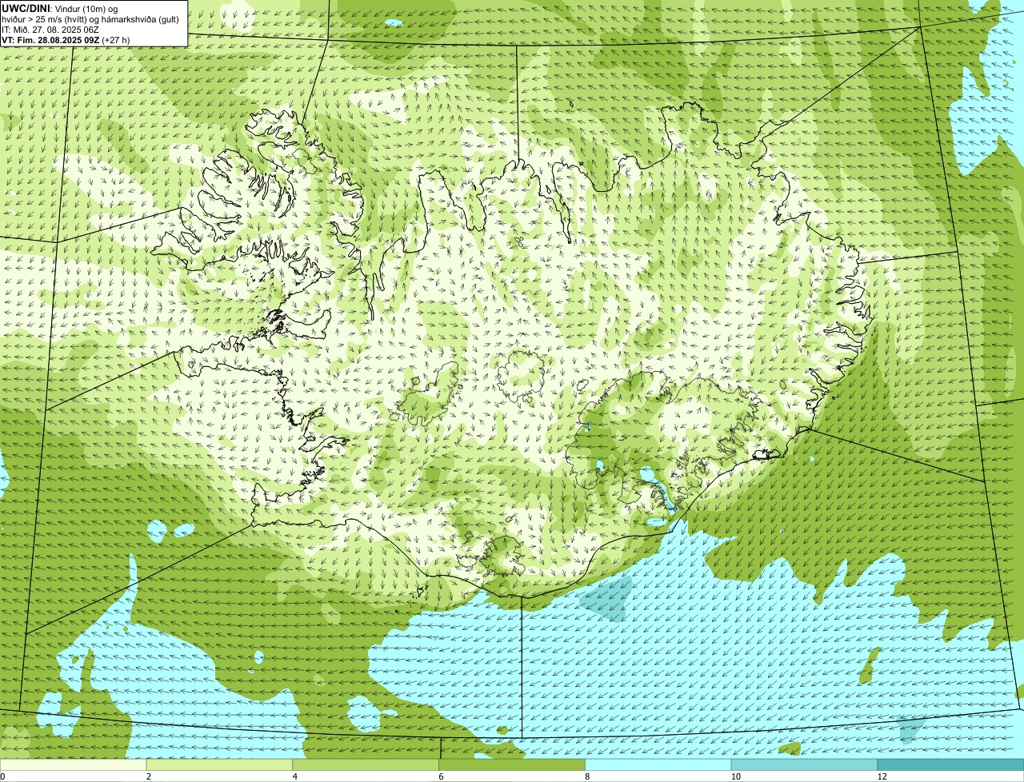Image resolution: width=1024 pixels, height=782 pixels.
Task: Click the UWC/DINI title in legend box
Action: 26,8
